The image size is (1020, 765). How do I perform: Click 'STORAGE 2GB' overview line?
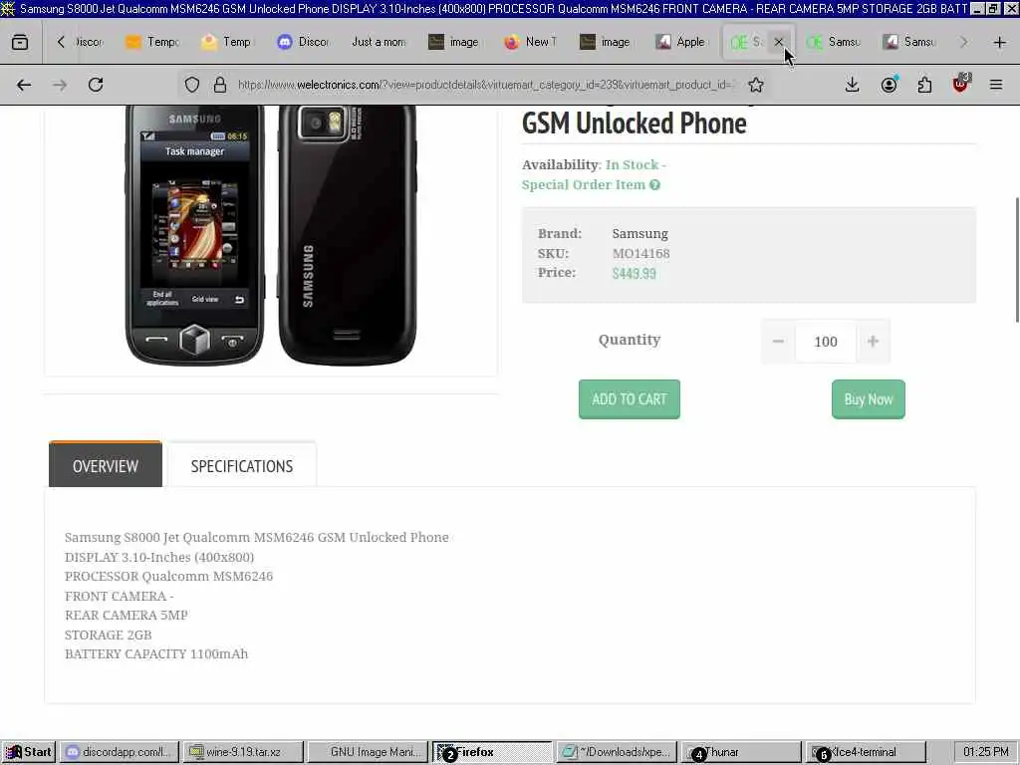(108, 635)
